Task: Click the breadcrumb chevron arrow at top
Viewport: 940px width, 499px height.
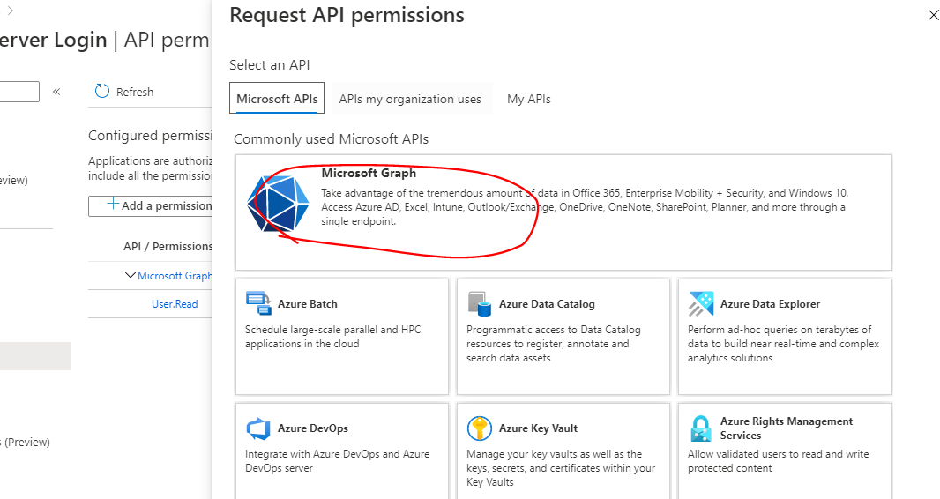Action: click(x=10, y=11)
